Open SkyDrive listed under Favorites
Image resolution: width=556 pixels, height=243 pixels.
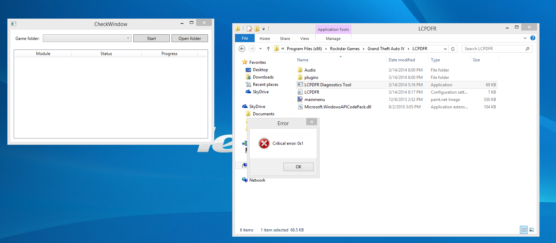pyautogui.click(x=261, y=92)
